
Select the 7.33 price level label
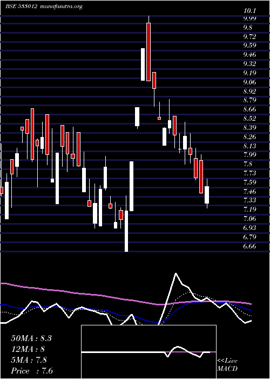point(249,201)
